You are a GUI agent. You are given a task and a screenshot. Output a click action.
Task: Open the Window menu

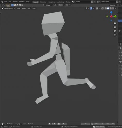22,2
